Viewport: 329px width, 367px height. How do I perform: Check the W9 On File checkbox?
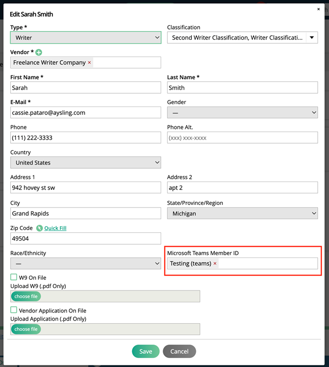14,277
